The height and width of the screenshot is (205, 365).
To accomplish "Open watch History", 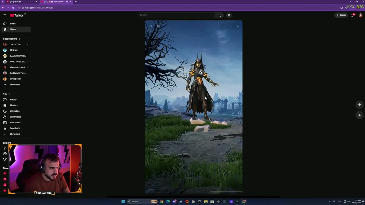I will [x=16, y=100].
